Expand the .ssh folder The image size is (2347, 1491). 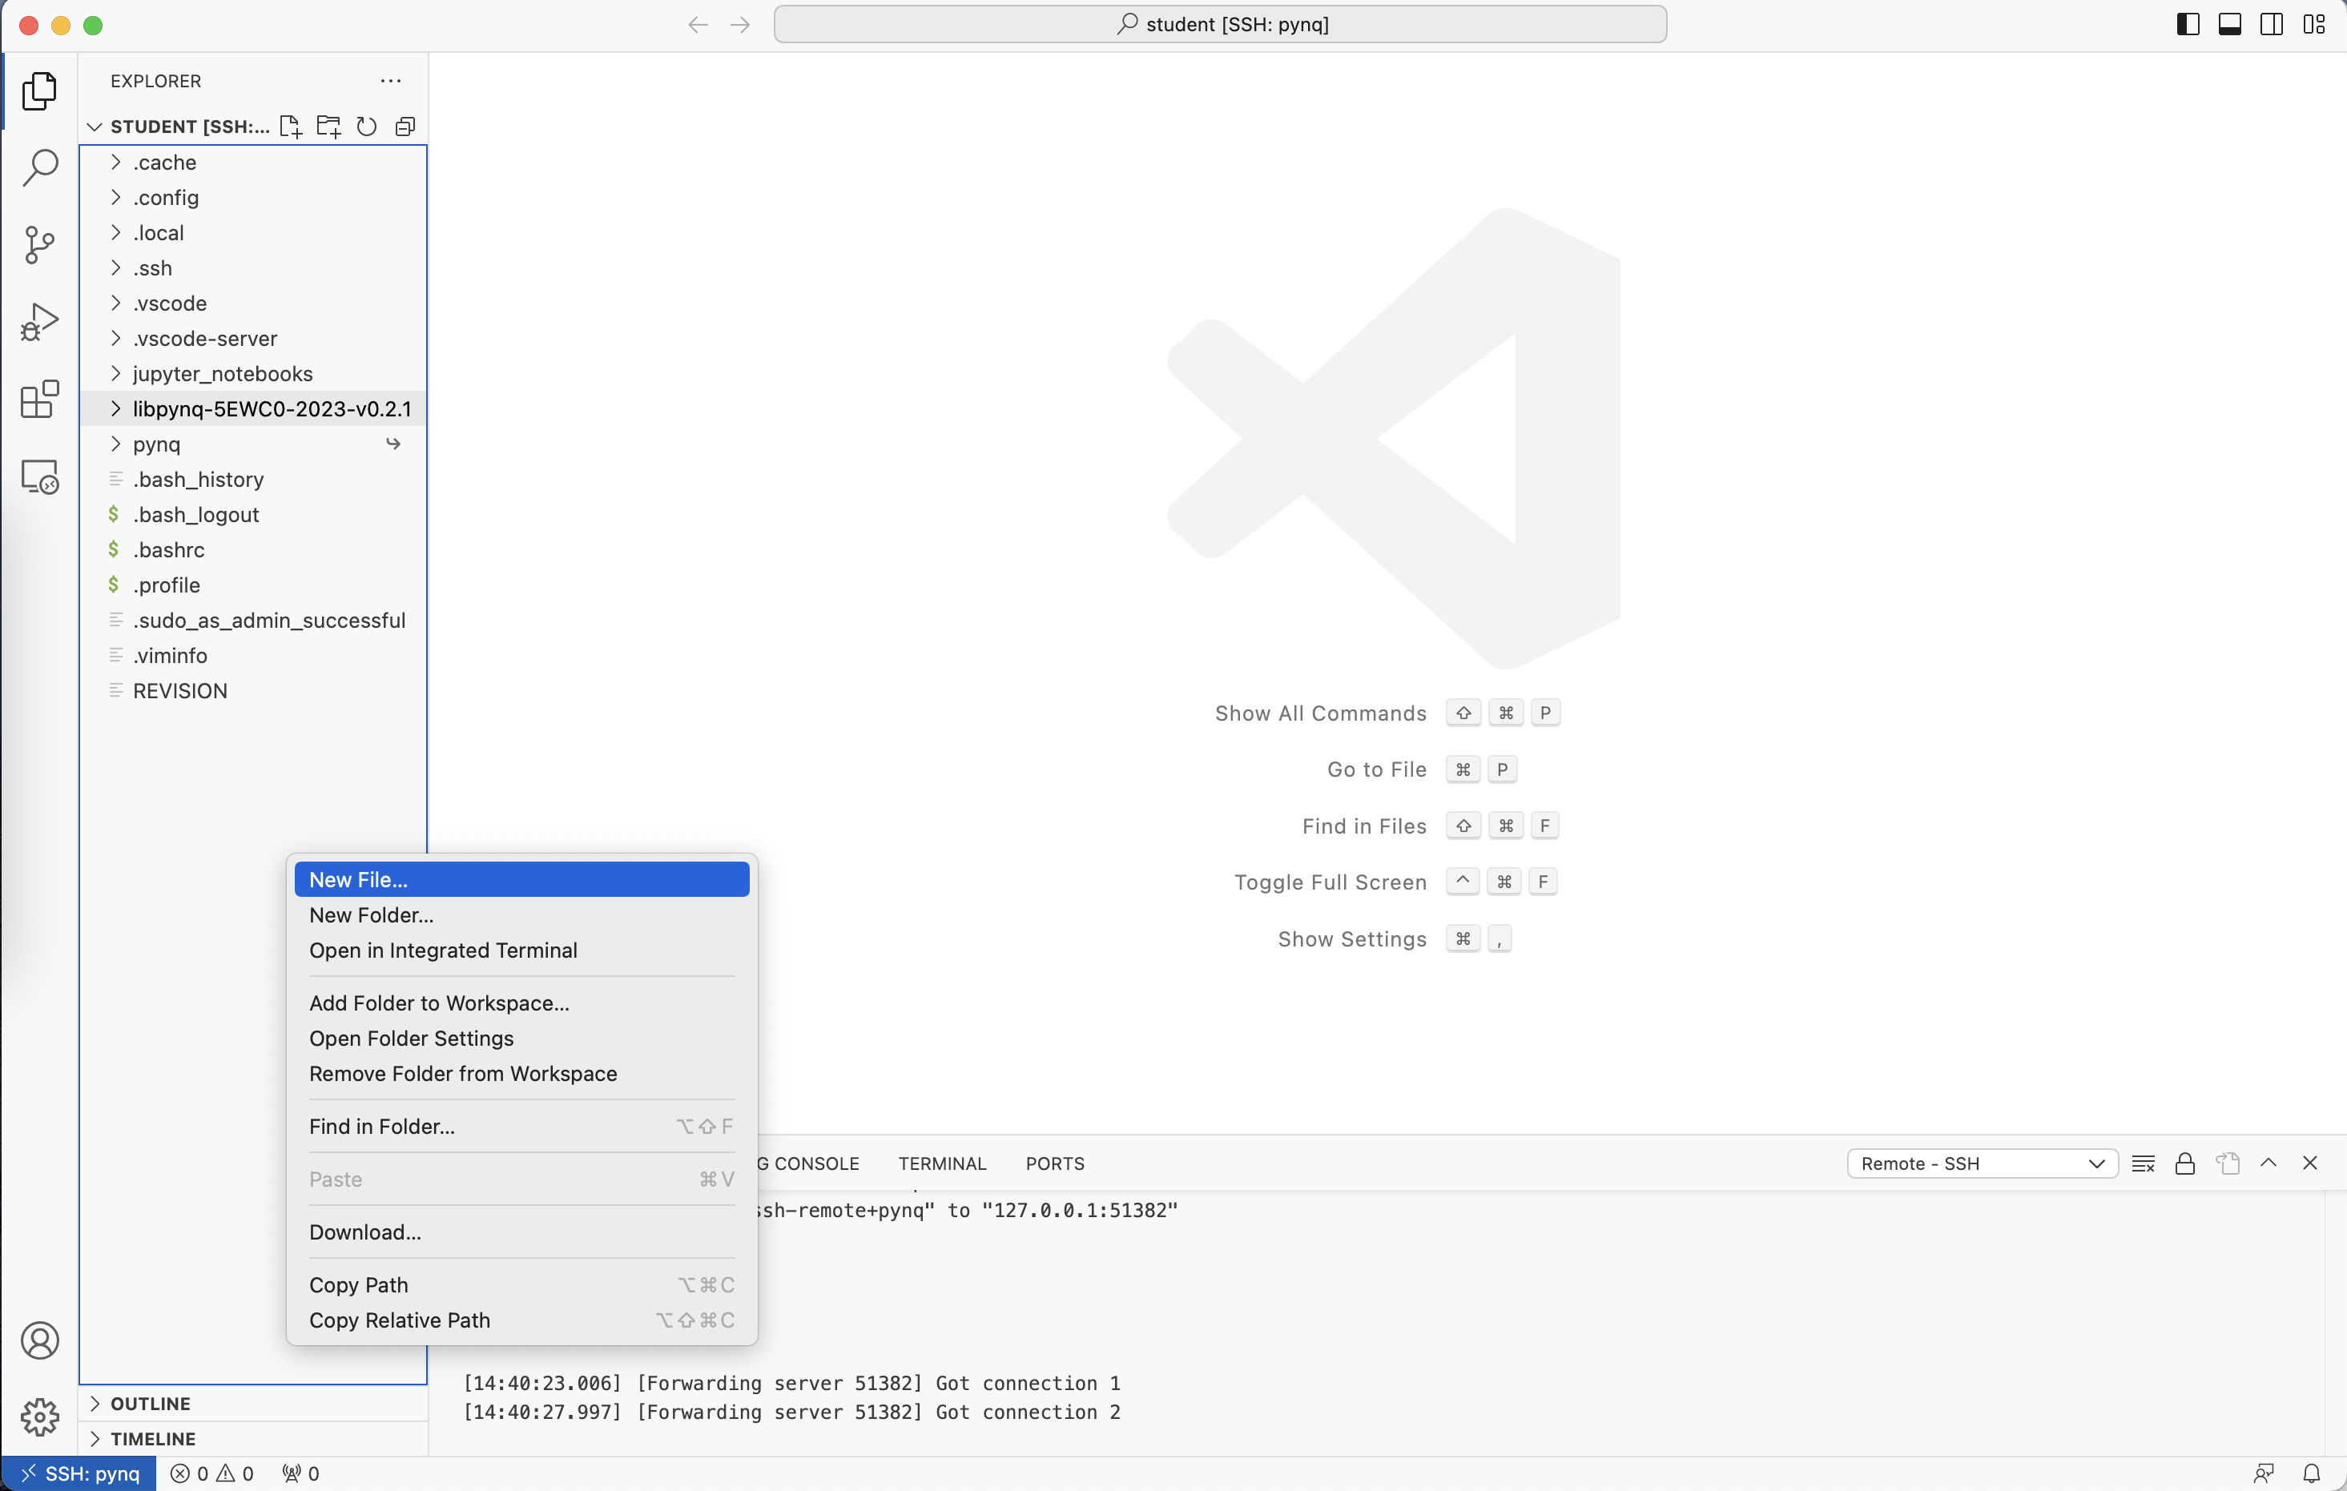tap(253, 268)
